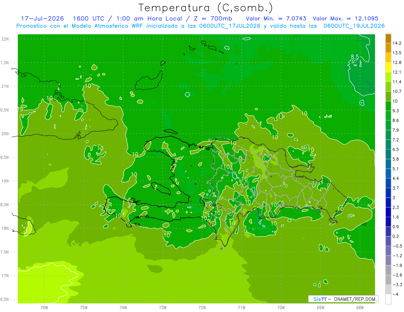This screenshot has height=312, width=404.
Task: Click the colorbar value "4.4"
Action: 396,178
